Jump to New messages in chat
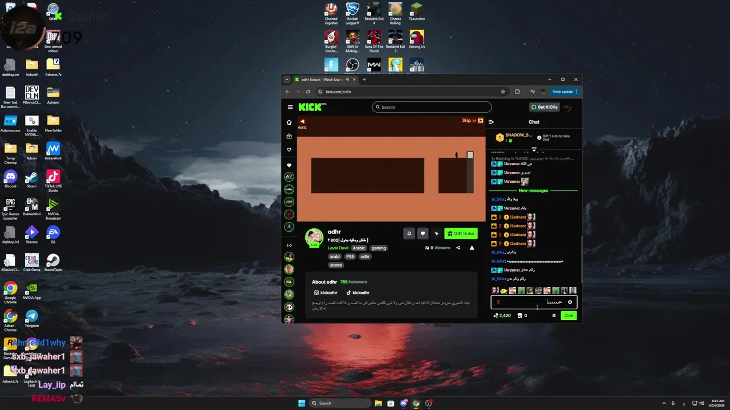This screenshot has width=730, height=410. coord(533,191)
